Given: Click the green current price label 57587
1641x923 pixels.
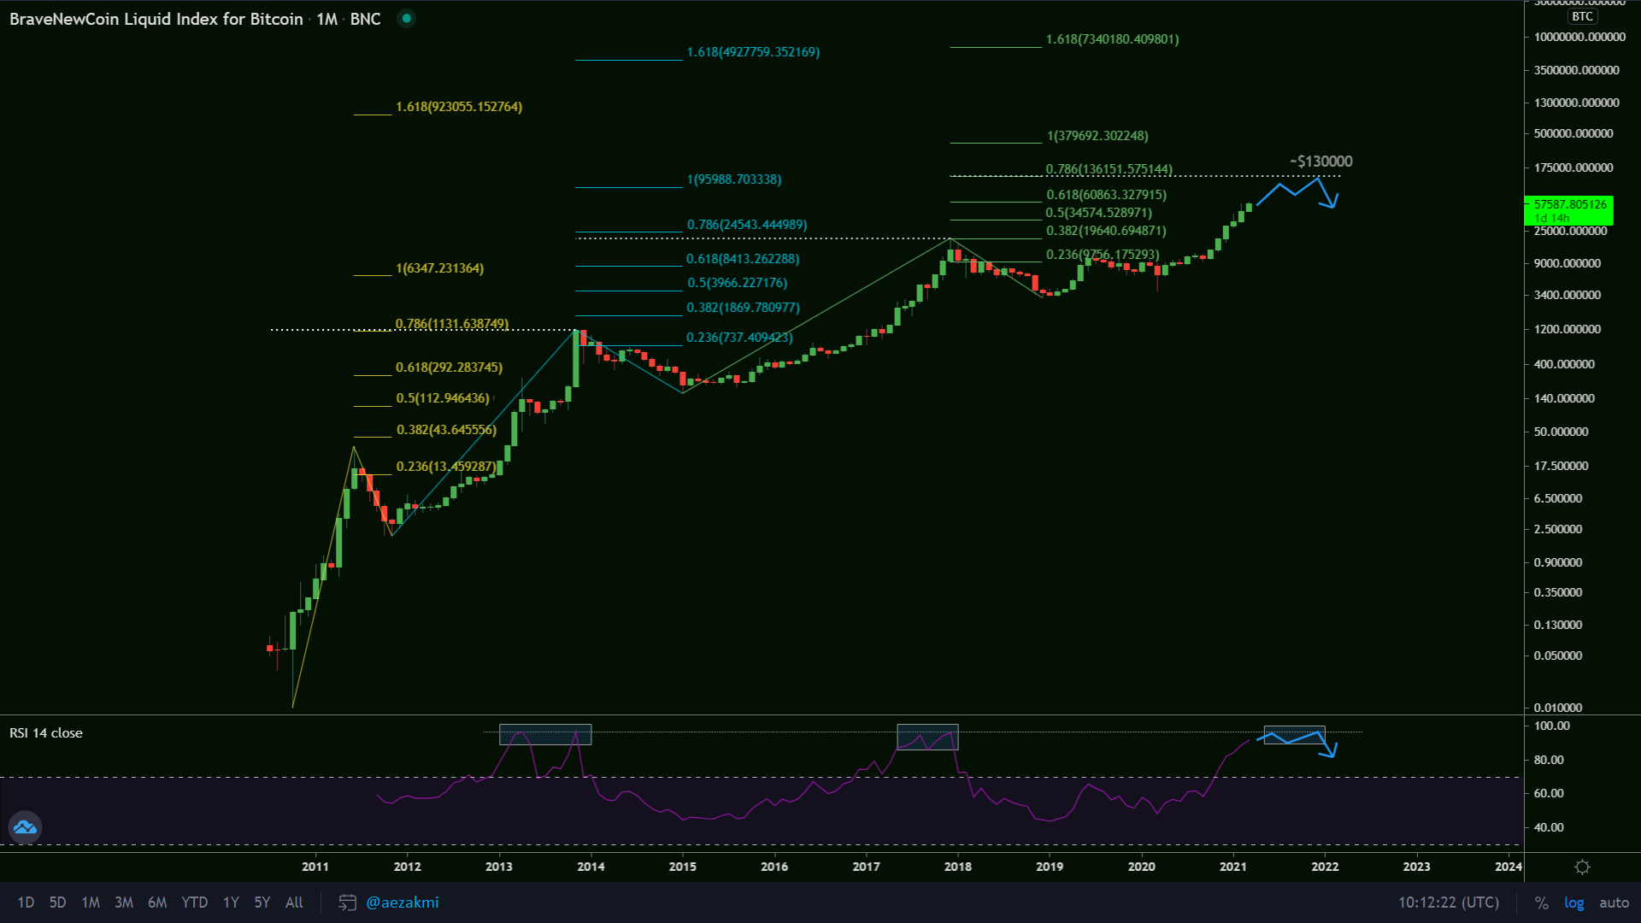Looking at the screenshot, I should [x=1568, y=205].
